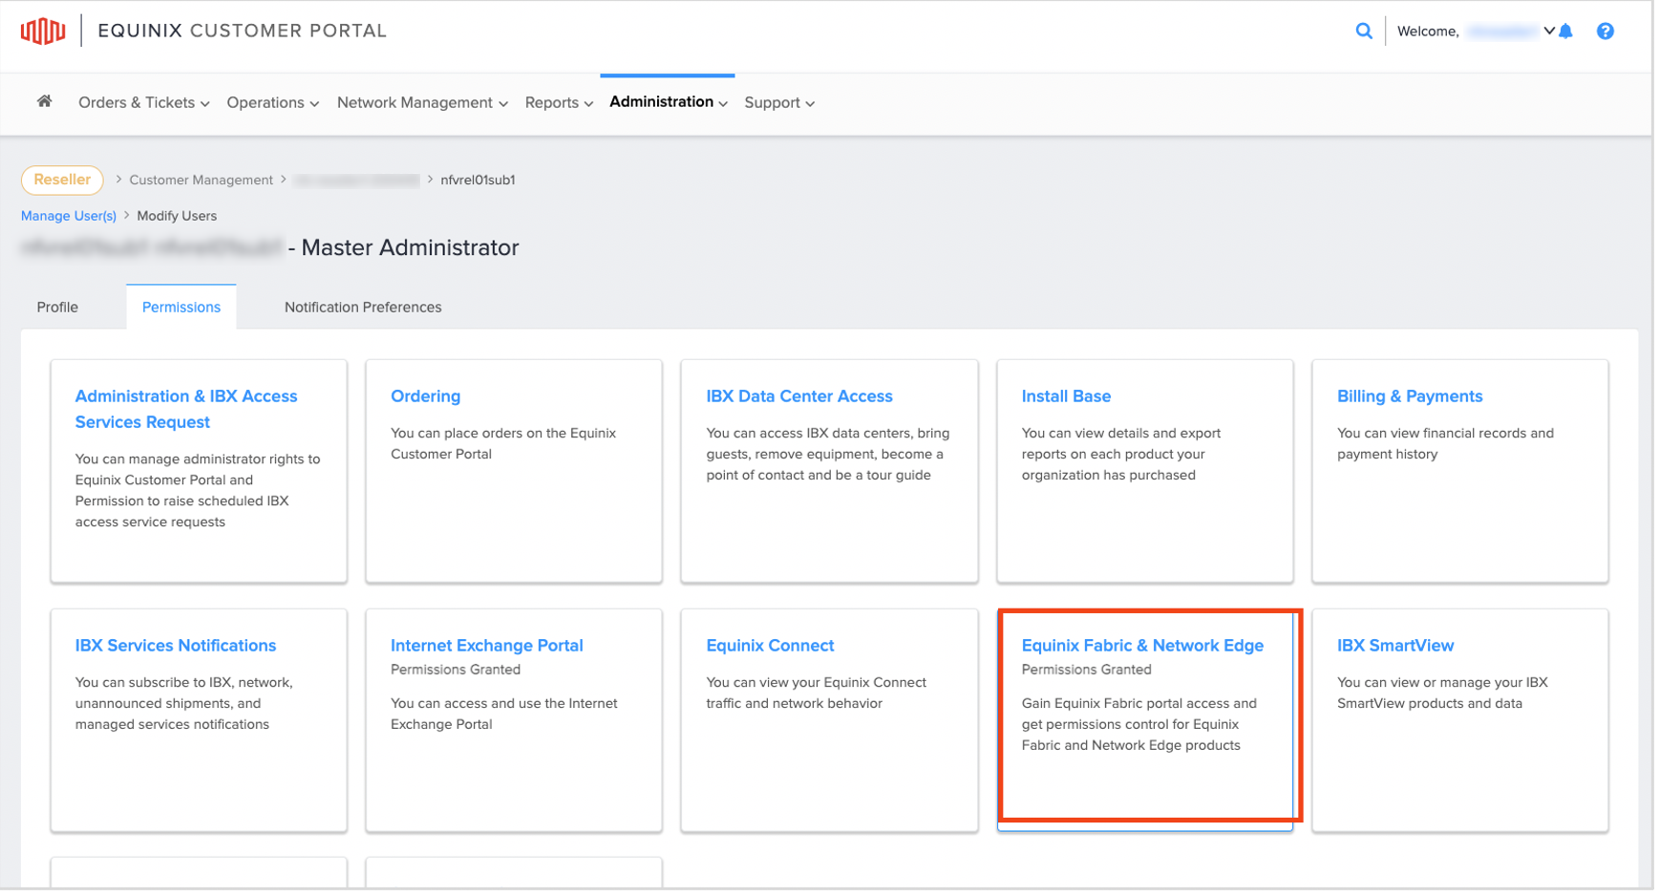Click the Modify Users breadcrumb text

pyautogui.click(x=177, y=216)
